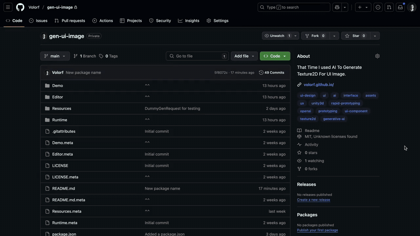This screenshot has width=420, height=236.
Task: Switch to the Issues tab
Action: 38,21
